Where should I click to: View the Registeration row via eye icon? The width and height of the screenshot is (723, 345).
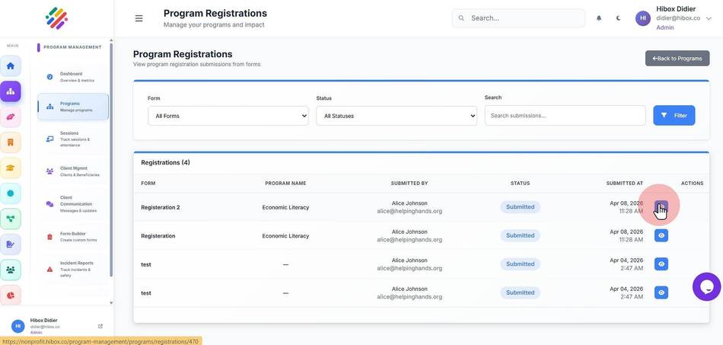click(661, 235)
